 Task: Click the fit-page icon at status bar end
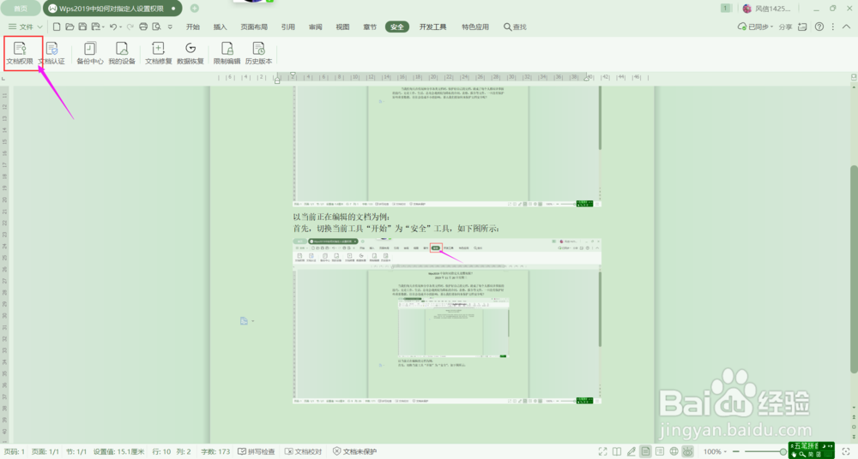coord(846,451)
